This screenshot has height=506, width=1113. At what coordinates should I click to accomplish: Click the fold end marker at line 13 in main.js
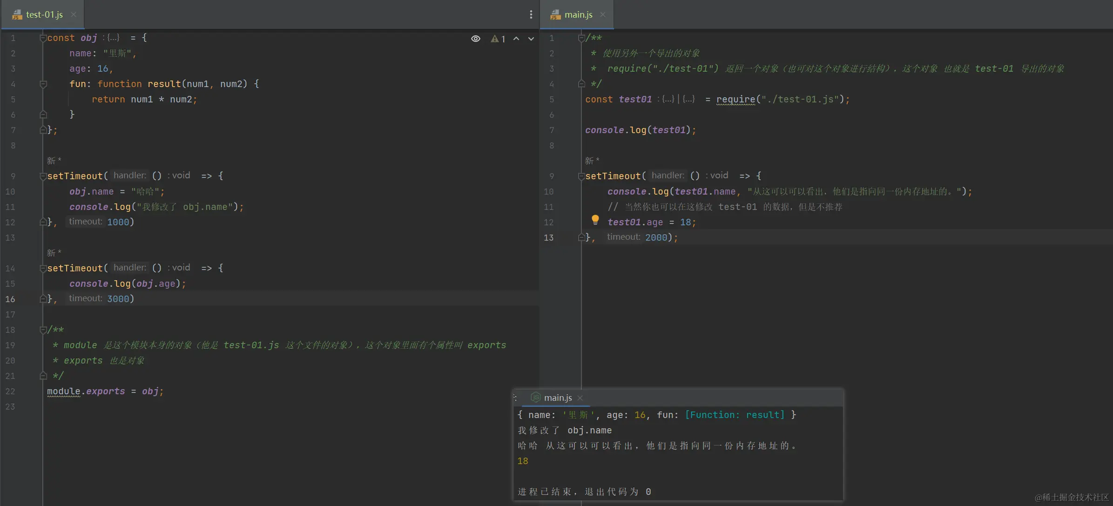581,237
